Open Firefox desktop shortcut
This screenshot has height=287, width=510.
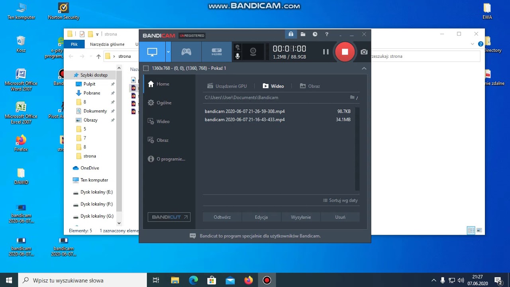pyautogui.click(x=21, y=143)
